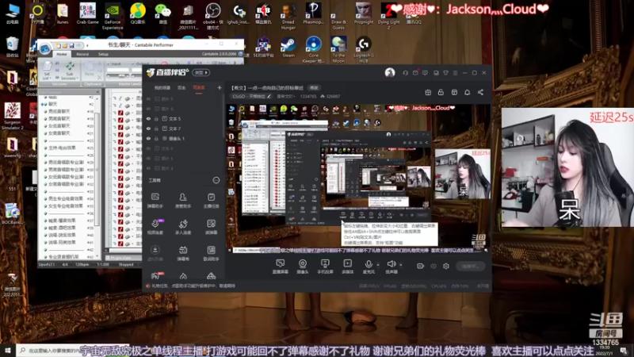Image resolution: width=634 pixels, height=357 pixels.
Task: Open the 弹幕秀 tool
Action: [183, 253]
